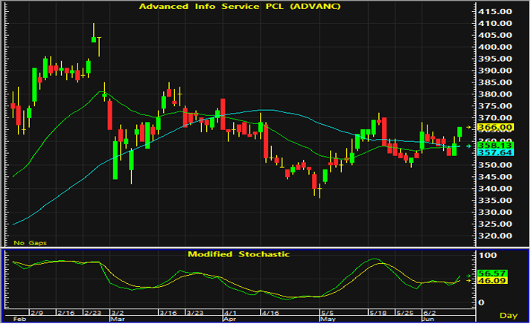Screen dimensions: 531x324
Task: Click the 100 stochastic scale label
Action: (x=487, y=256)
